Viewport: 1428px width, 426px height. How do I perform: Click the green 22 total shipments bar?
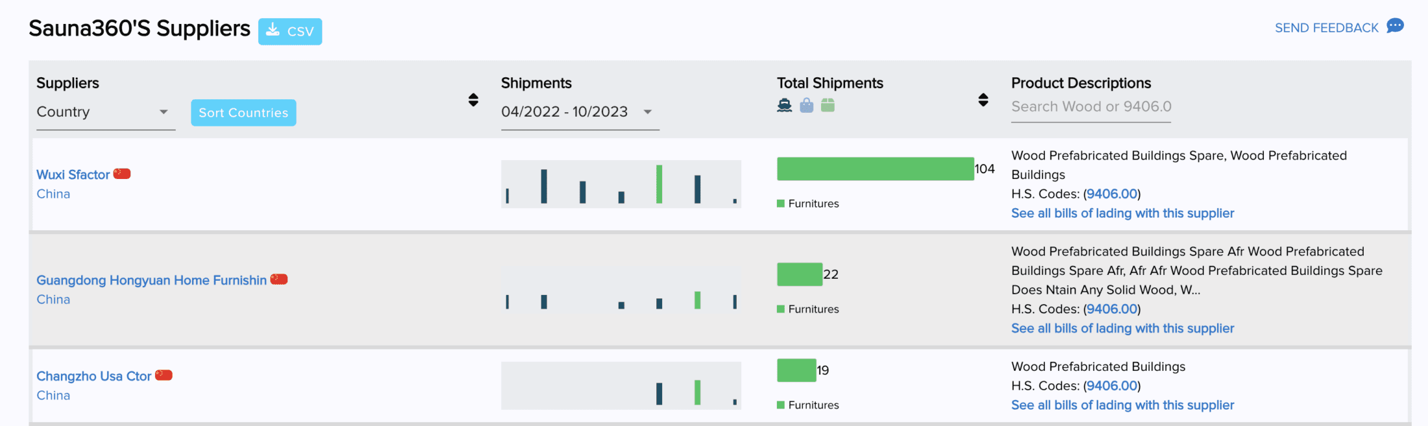[x=800, y=274]
